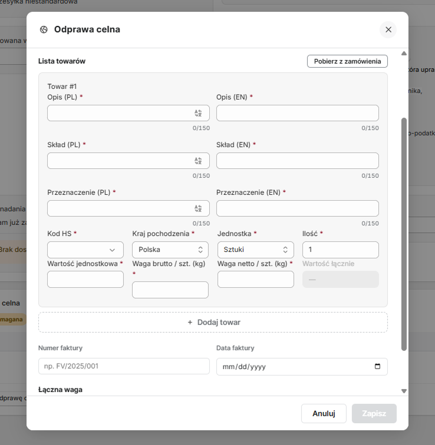Click scrollbar up arrow in dialog
435x445 pixels.
point(404,54)
